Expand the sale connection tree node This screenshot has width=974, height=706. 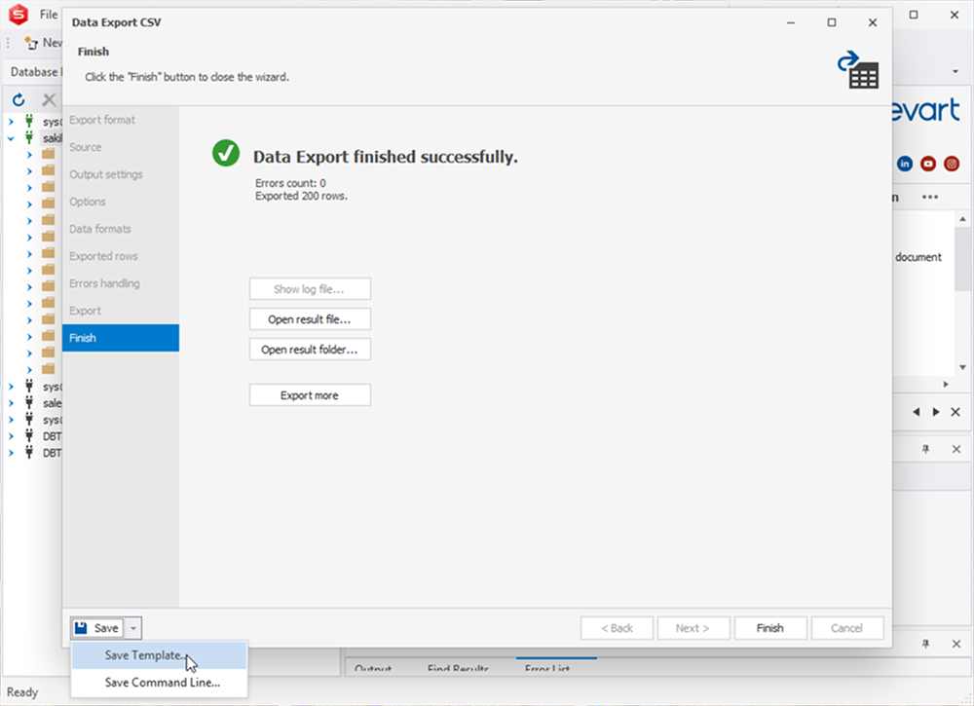12,403
